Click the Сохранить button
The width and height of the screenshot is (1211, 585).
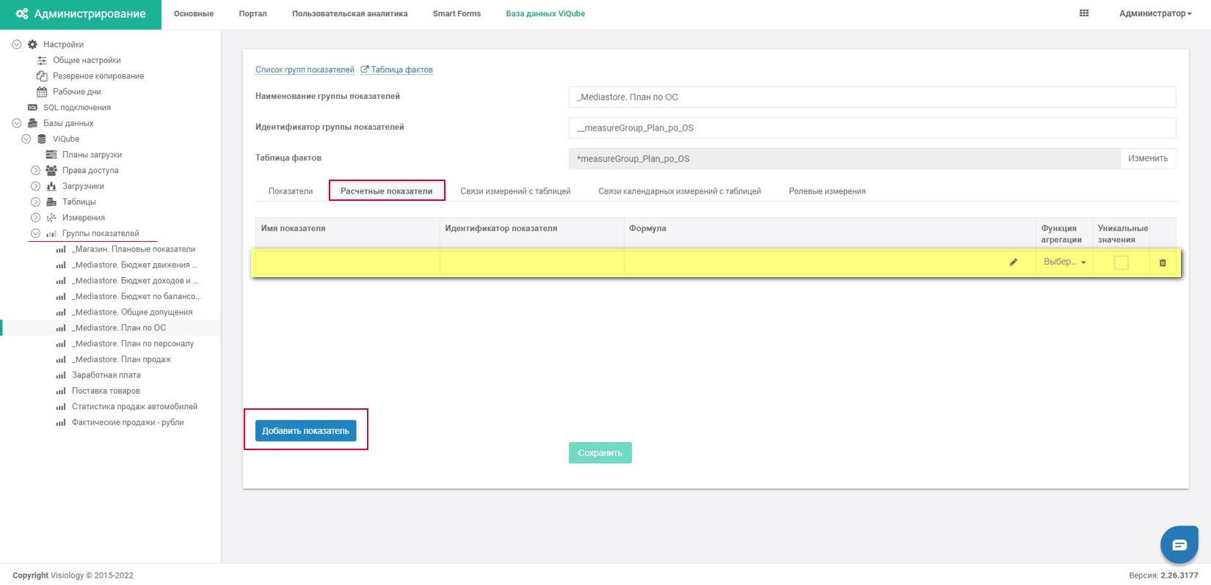click(x=600, y=452)
